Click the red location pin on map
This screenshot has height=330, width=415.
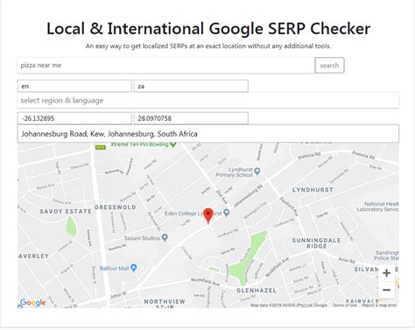208,216
